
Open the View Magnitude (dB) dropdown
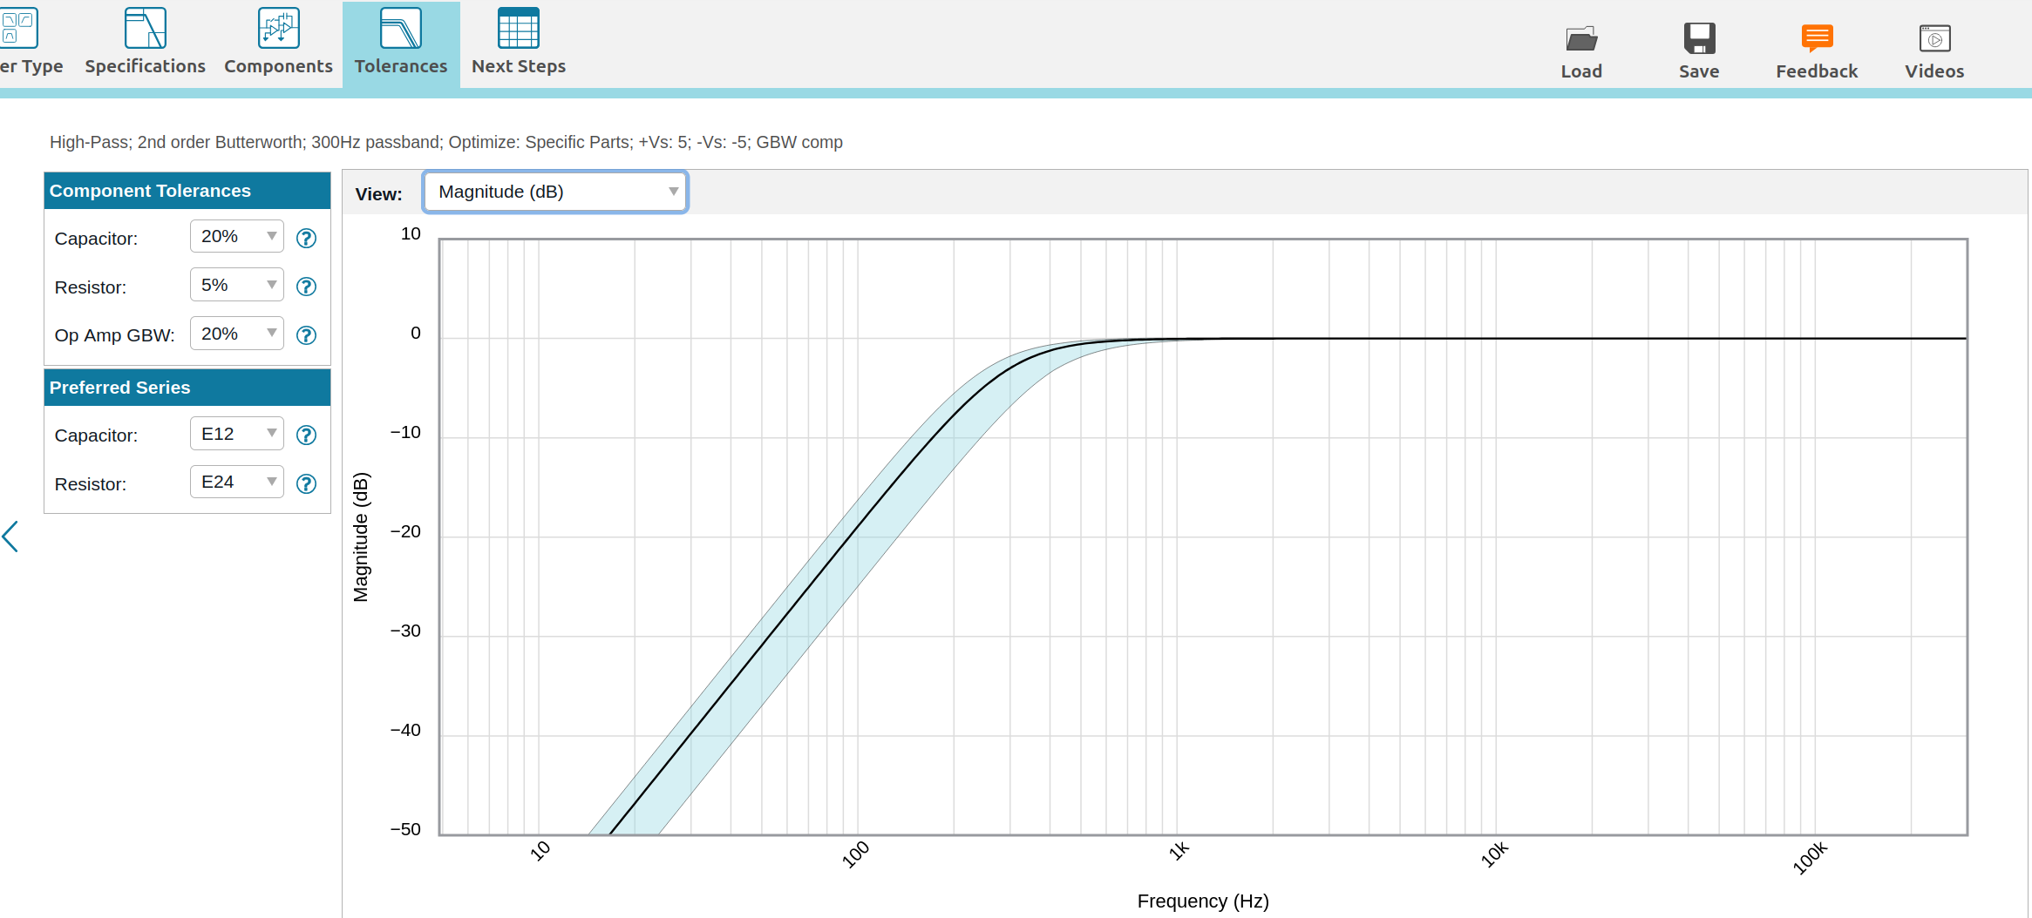pyautogui.click(x=555, y=192)
